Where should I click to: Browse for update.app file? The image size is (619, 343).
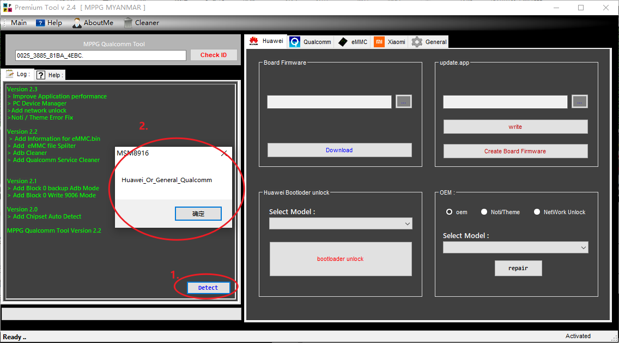coord(580,102)
